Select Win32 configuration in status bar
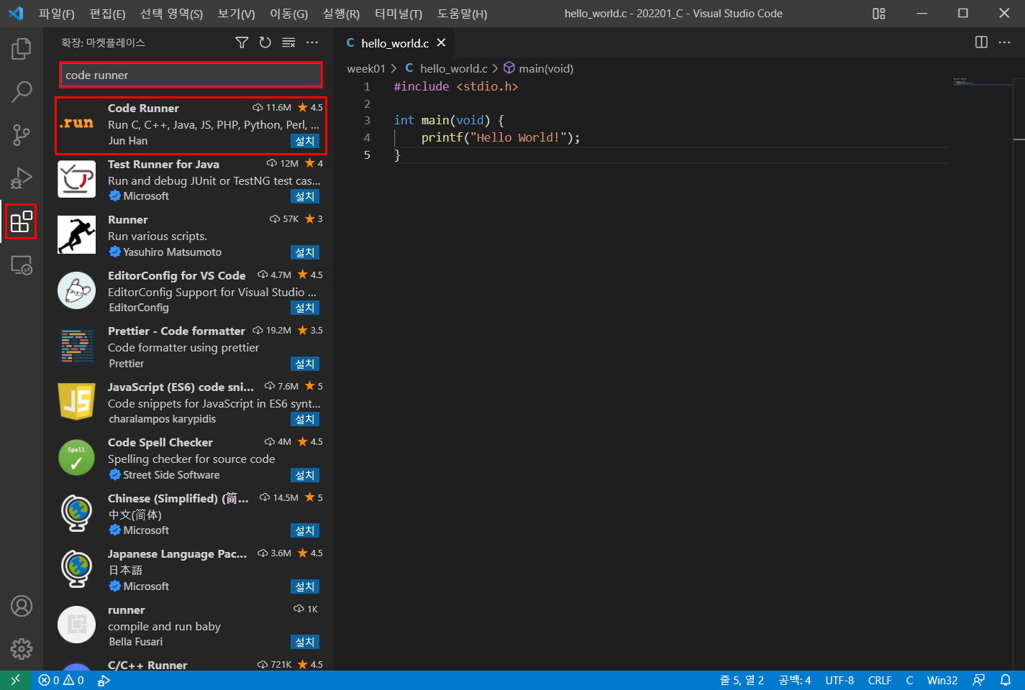1025x690 pixels. (x=942, y=681)
